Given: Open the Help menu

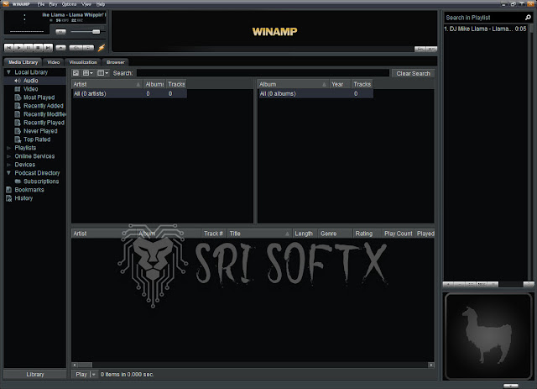Looking at the screenshot, I should 101,4.
